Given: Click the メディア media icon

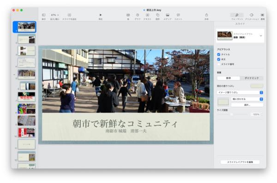Looking at the screenshot, I should click(168, 15).
